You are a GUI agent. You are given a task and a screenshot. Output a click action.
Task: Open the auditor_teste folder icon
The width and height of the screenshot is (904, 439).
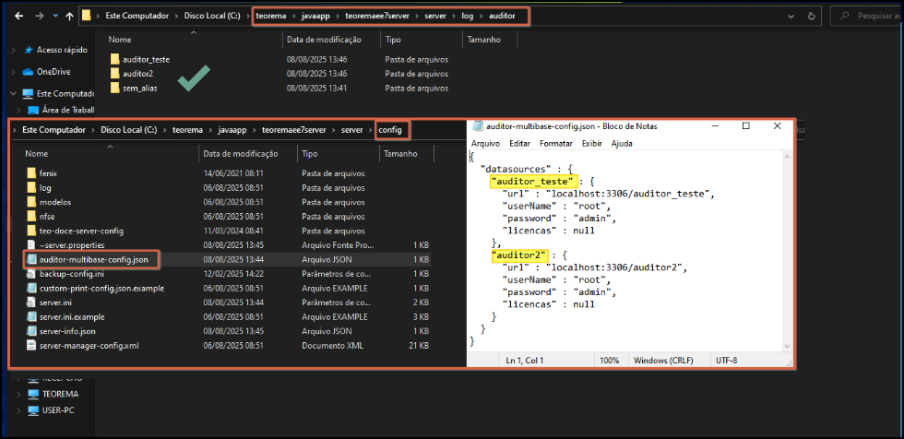[114, 59]
